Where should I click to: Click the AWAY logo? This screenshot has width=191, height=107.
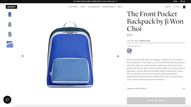[x=11, y=7]
